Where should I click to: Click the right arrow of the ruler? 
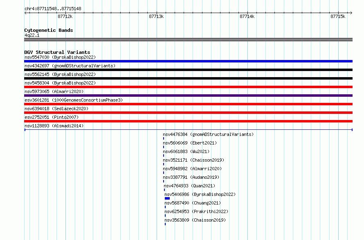tap(351, 13)
